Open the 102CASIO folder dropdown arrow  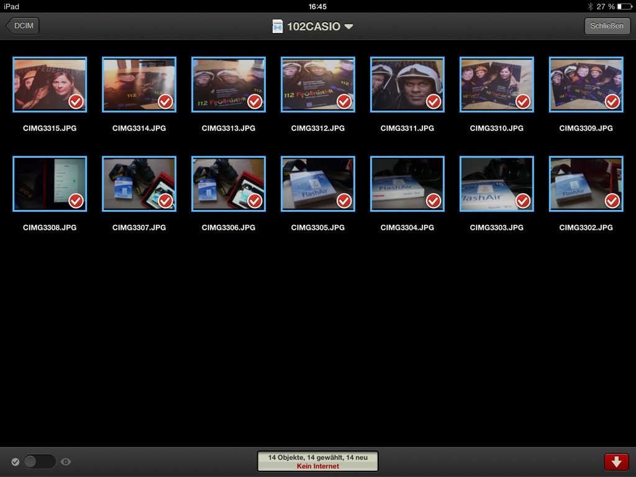pos(348,27)
